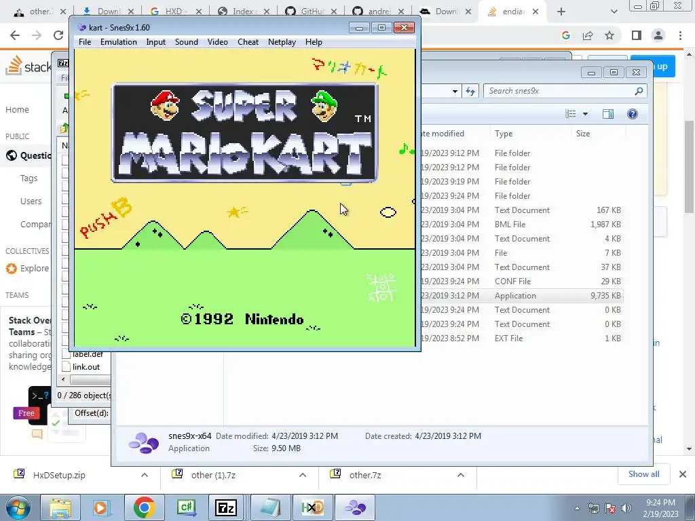Open Stack Overflow Tags link

pyautogui.click(x=29, y=178)
